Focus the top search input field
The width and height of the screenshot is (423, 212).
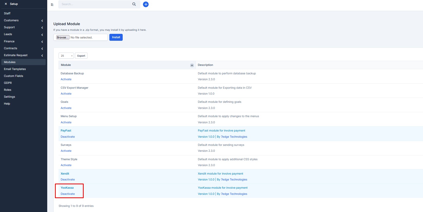(95, 4)
